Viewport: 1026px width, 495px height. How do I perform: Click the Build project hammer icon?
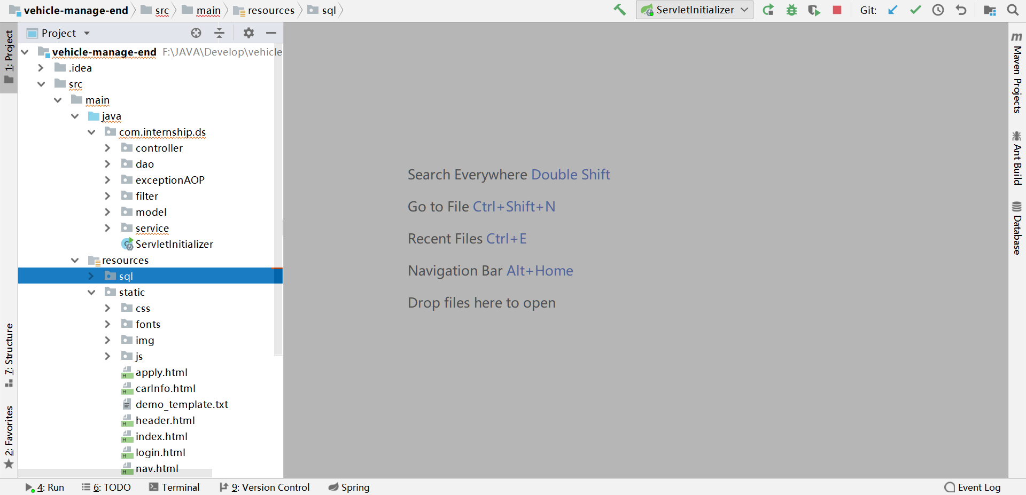coord(619,10)
